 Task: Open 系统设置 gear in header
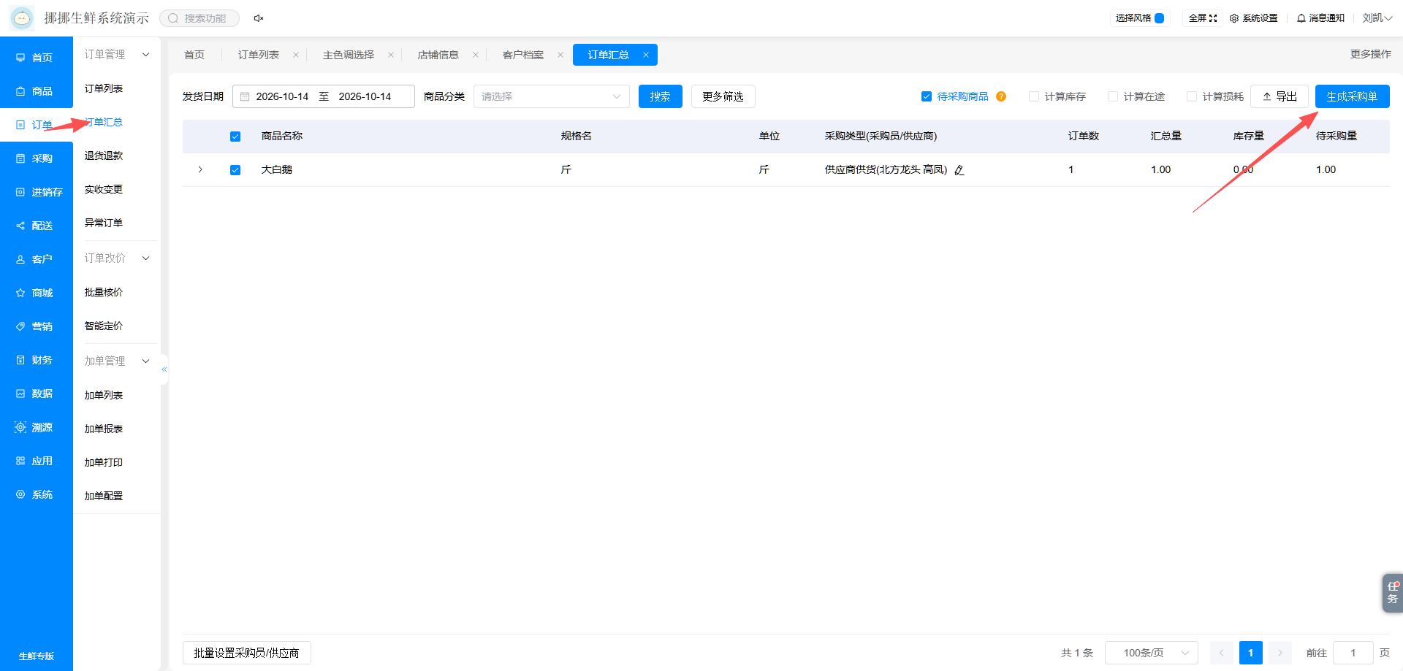(1254, 18)
